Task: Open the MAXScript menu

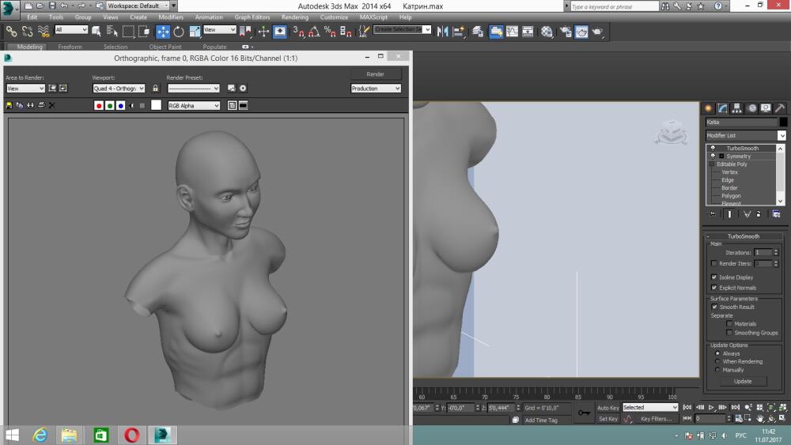Action: (x=373, y=17)
